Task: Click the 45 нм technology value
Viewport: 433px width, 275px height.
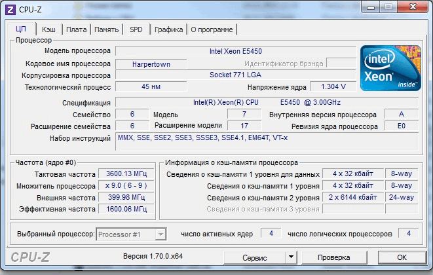Action: click(151, 86)
